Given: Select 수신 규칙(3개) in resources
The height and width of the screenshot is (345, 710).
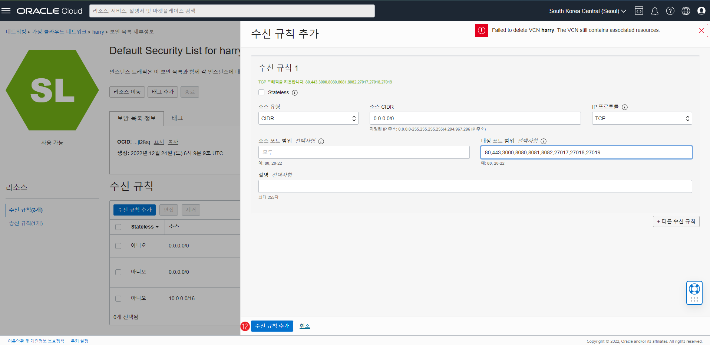Looking at the screenshot, I should 26,210.
